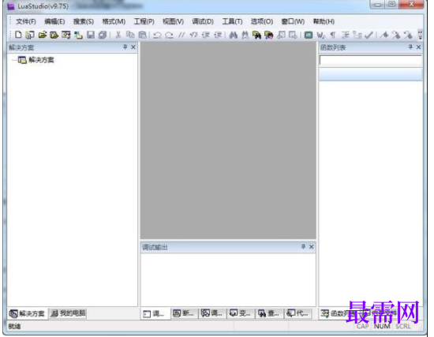This screenshot has width=434, height=337.
Task: Open the 搜索(S) menu
Action: point(84,21)
